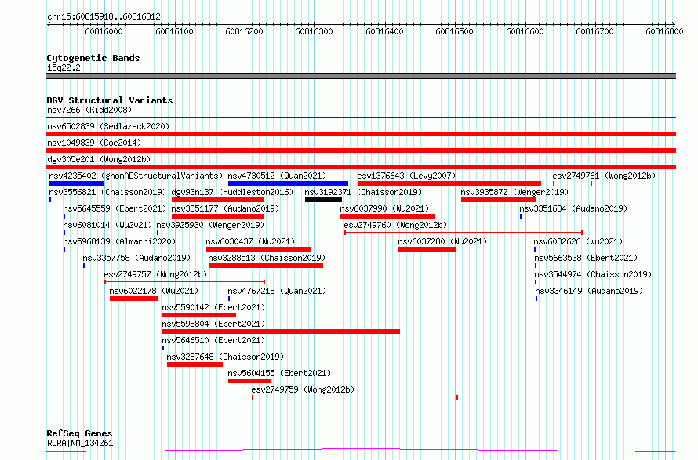Viewport: 698px width, 460px height.
Task: Open nsv5663538 (Ebert2021) label
Action: click(x=586, y=258)
